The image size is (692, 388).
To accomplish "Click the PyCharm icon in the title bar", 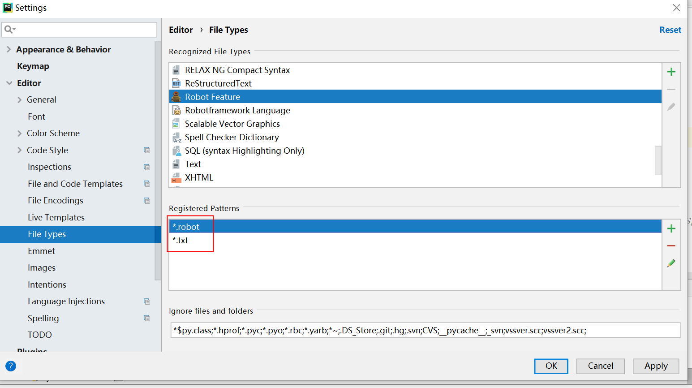I will [x=7, y=7].
